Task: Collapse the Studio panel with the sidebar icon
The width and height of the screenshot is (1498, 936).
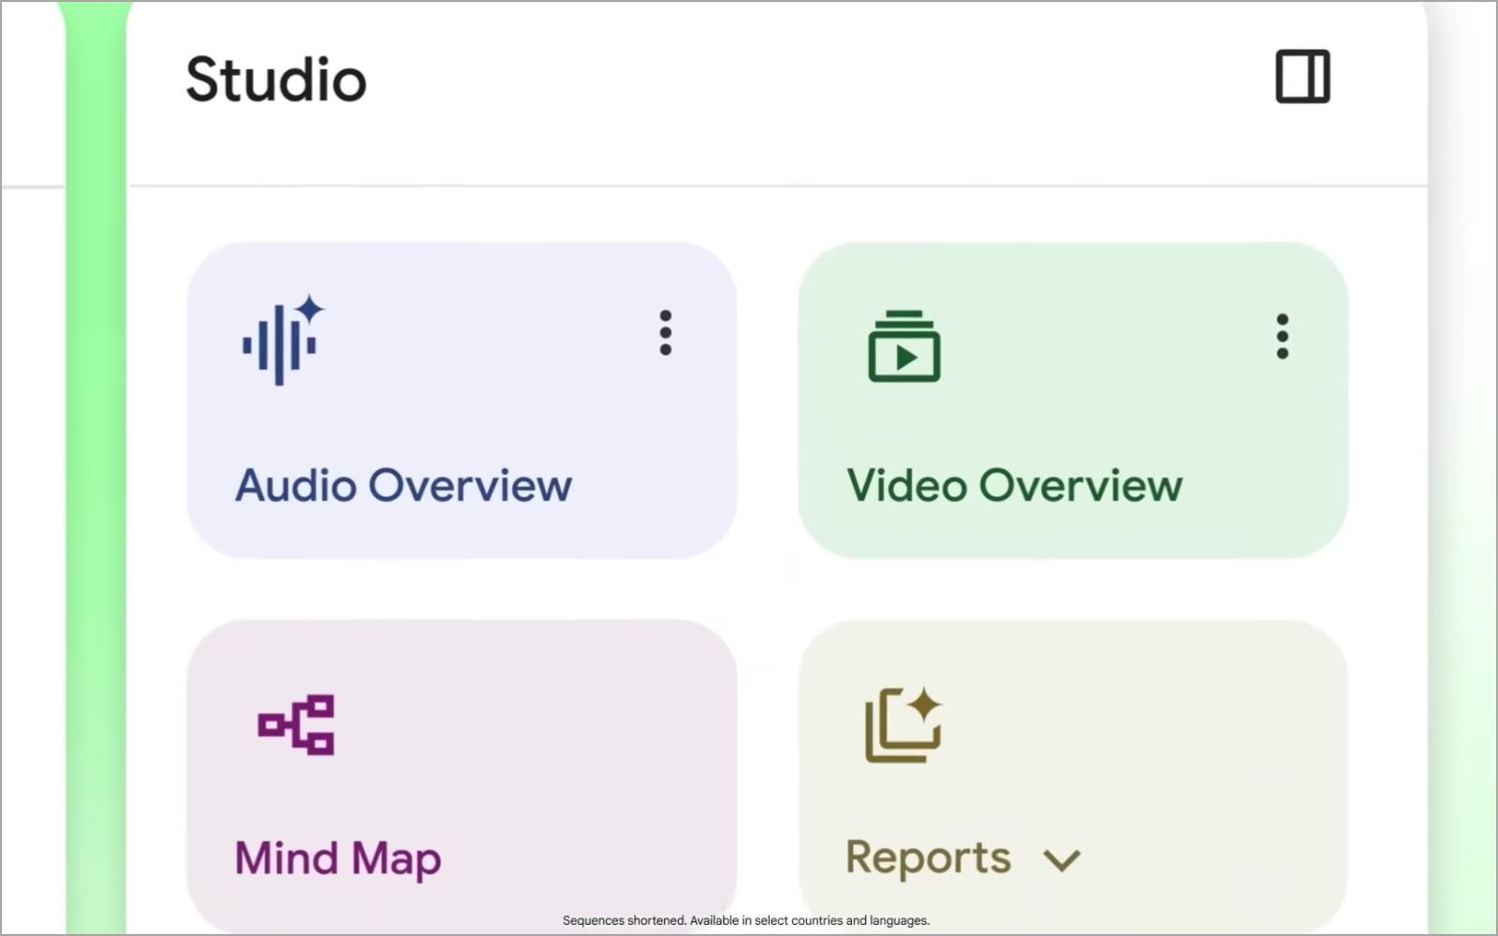Action: pos(1302,77)
